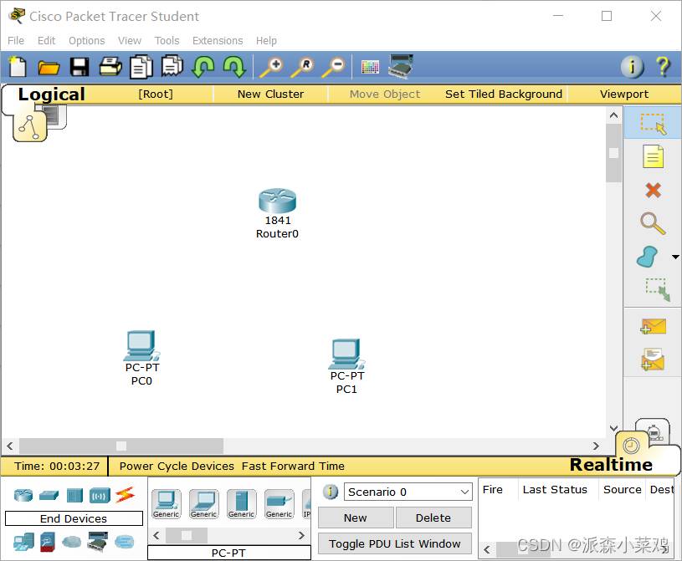This screenshot has height=561, width=682.
Task: Select PC0 on the workspace
Action: click(x=141, y=346)
